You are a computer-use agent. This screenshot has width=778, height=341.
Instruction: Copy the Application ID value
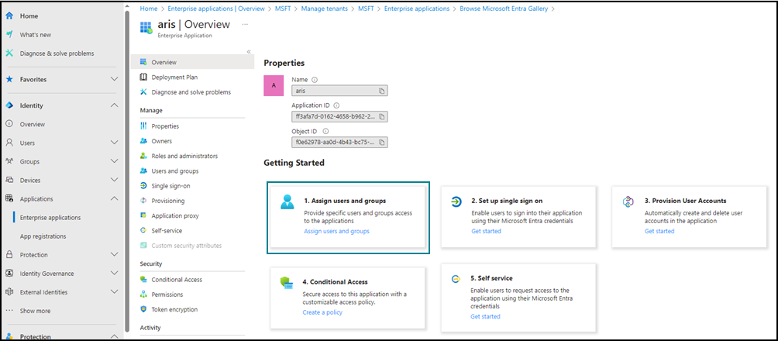pos(381,117)
